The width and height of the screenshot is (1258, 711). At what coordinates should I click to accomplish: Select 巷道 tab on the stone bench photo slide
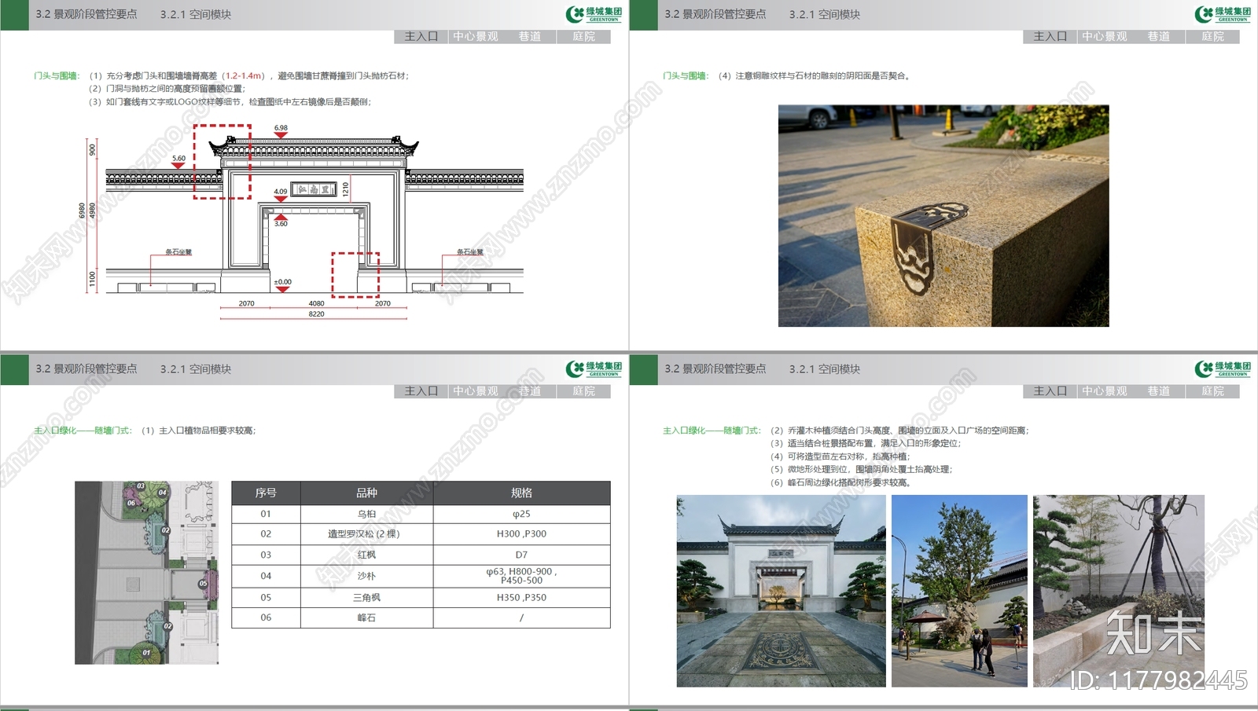(x=1158, y=37)
